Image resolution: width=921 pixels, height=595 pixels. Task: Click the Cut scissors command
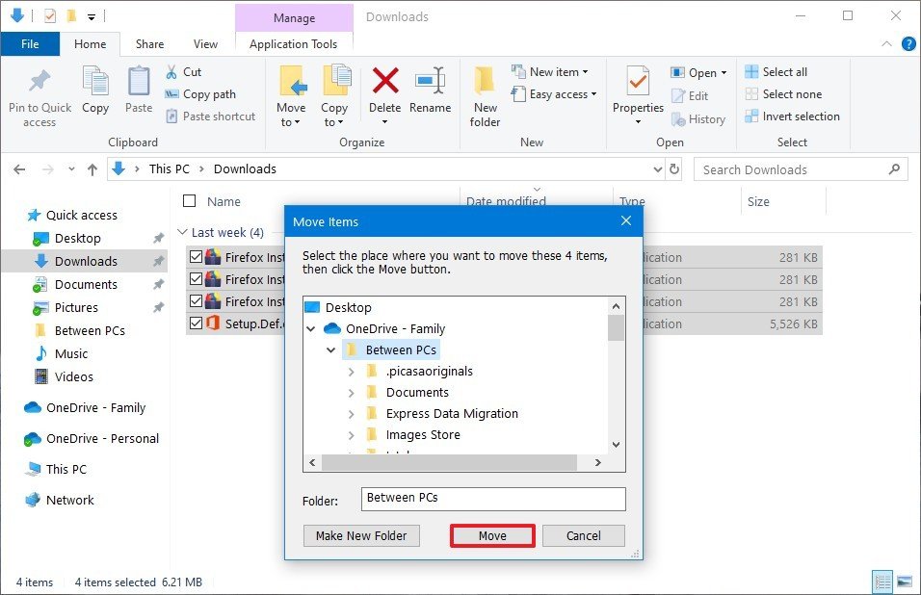point(183,71)
